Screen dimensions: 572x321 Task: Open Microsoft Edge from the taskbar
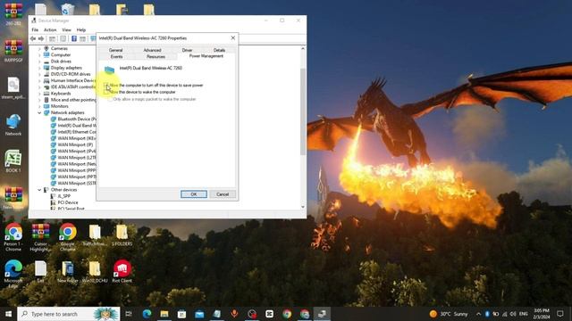(x=147, y=314)
